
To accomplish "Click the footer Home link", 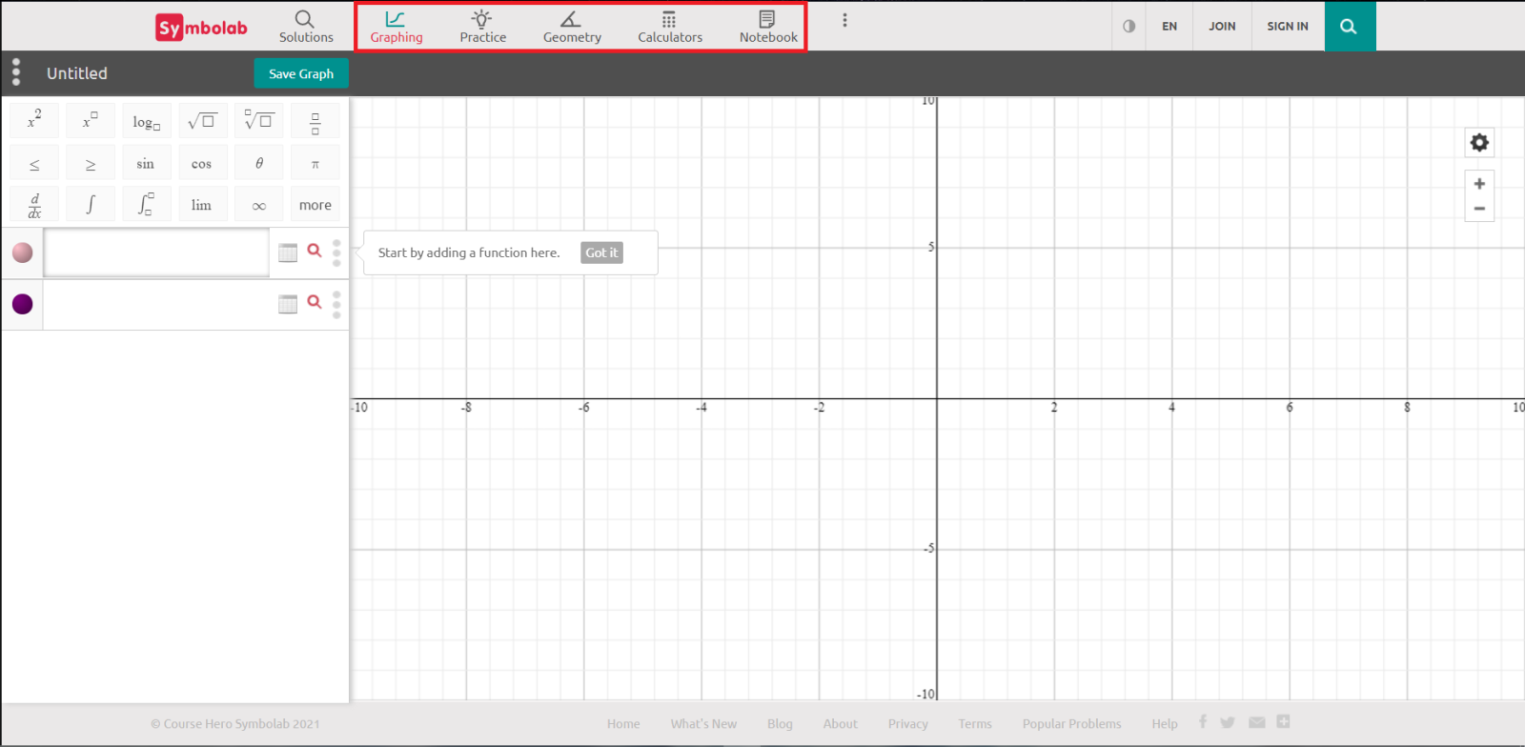I will coord(623,724).
